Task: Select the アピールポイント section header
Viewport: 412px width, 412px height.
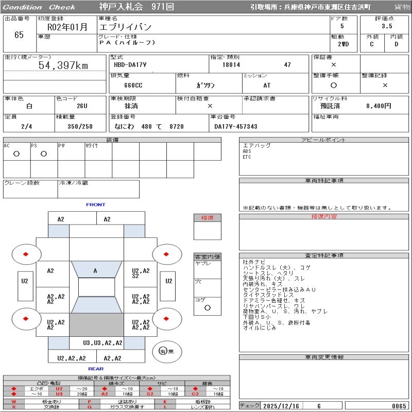Action: 324,140
